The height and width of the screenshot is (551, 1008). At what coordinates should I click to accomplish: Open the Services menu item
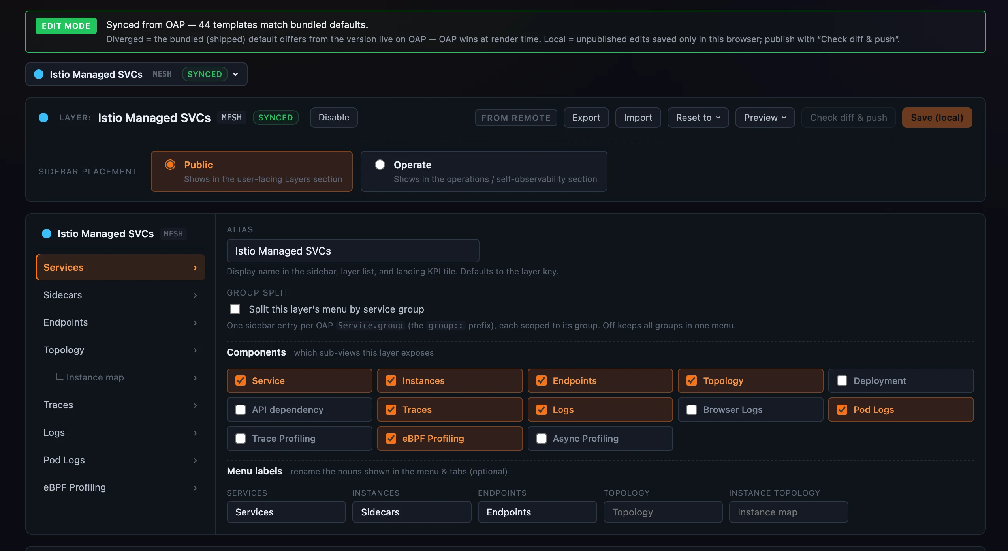click(120, 267)
